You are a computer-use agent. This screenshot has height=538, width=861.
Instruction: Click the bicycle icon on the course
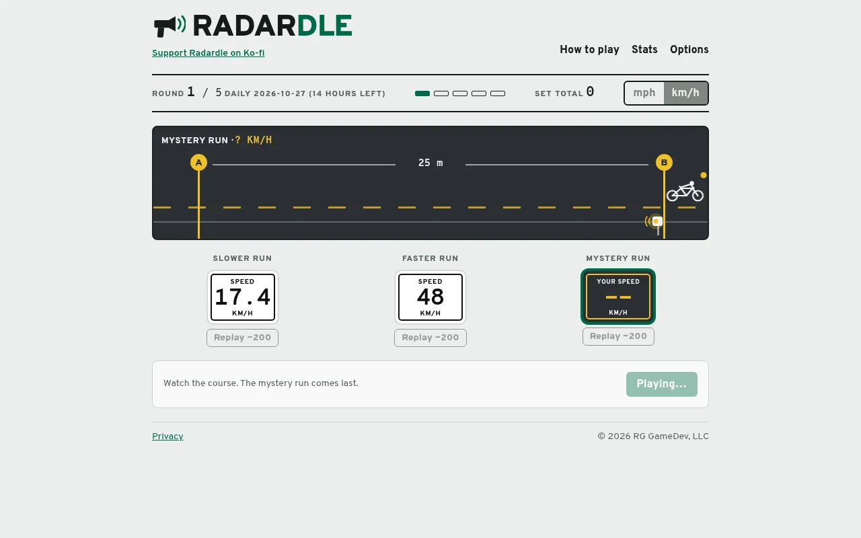pos(685,191)
